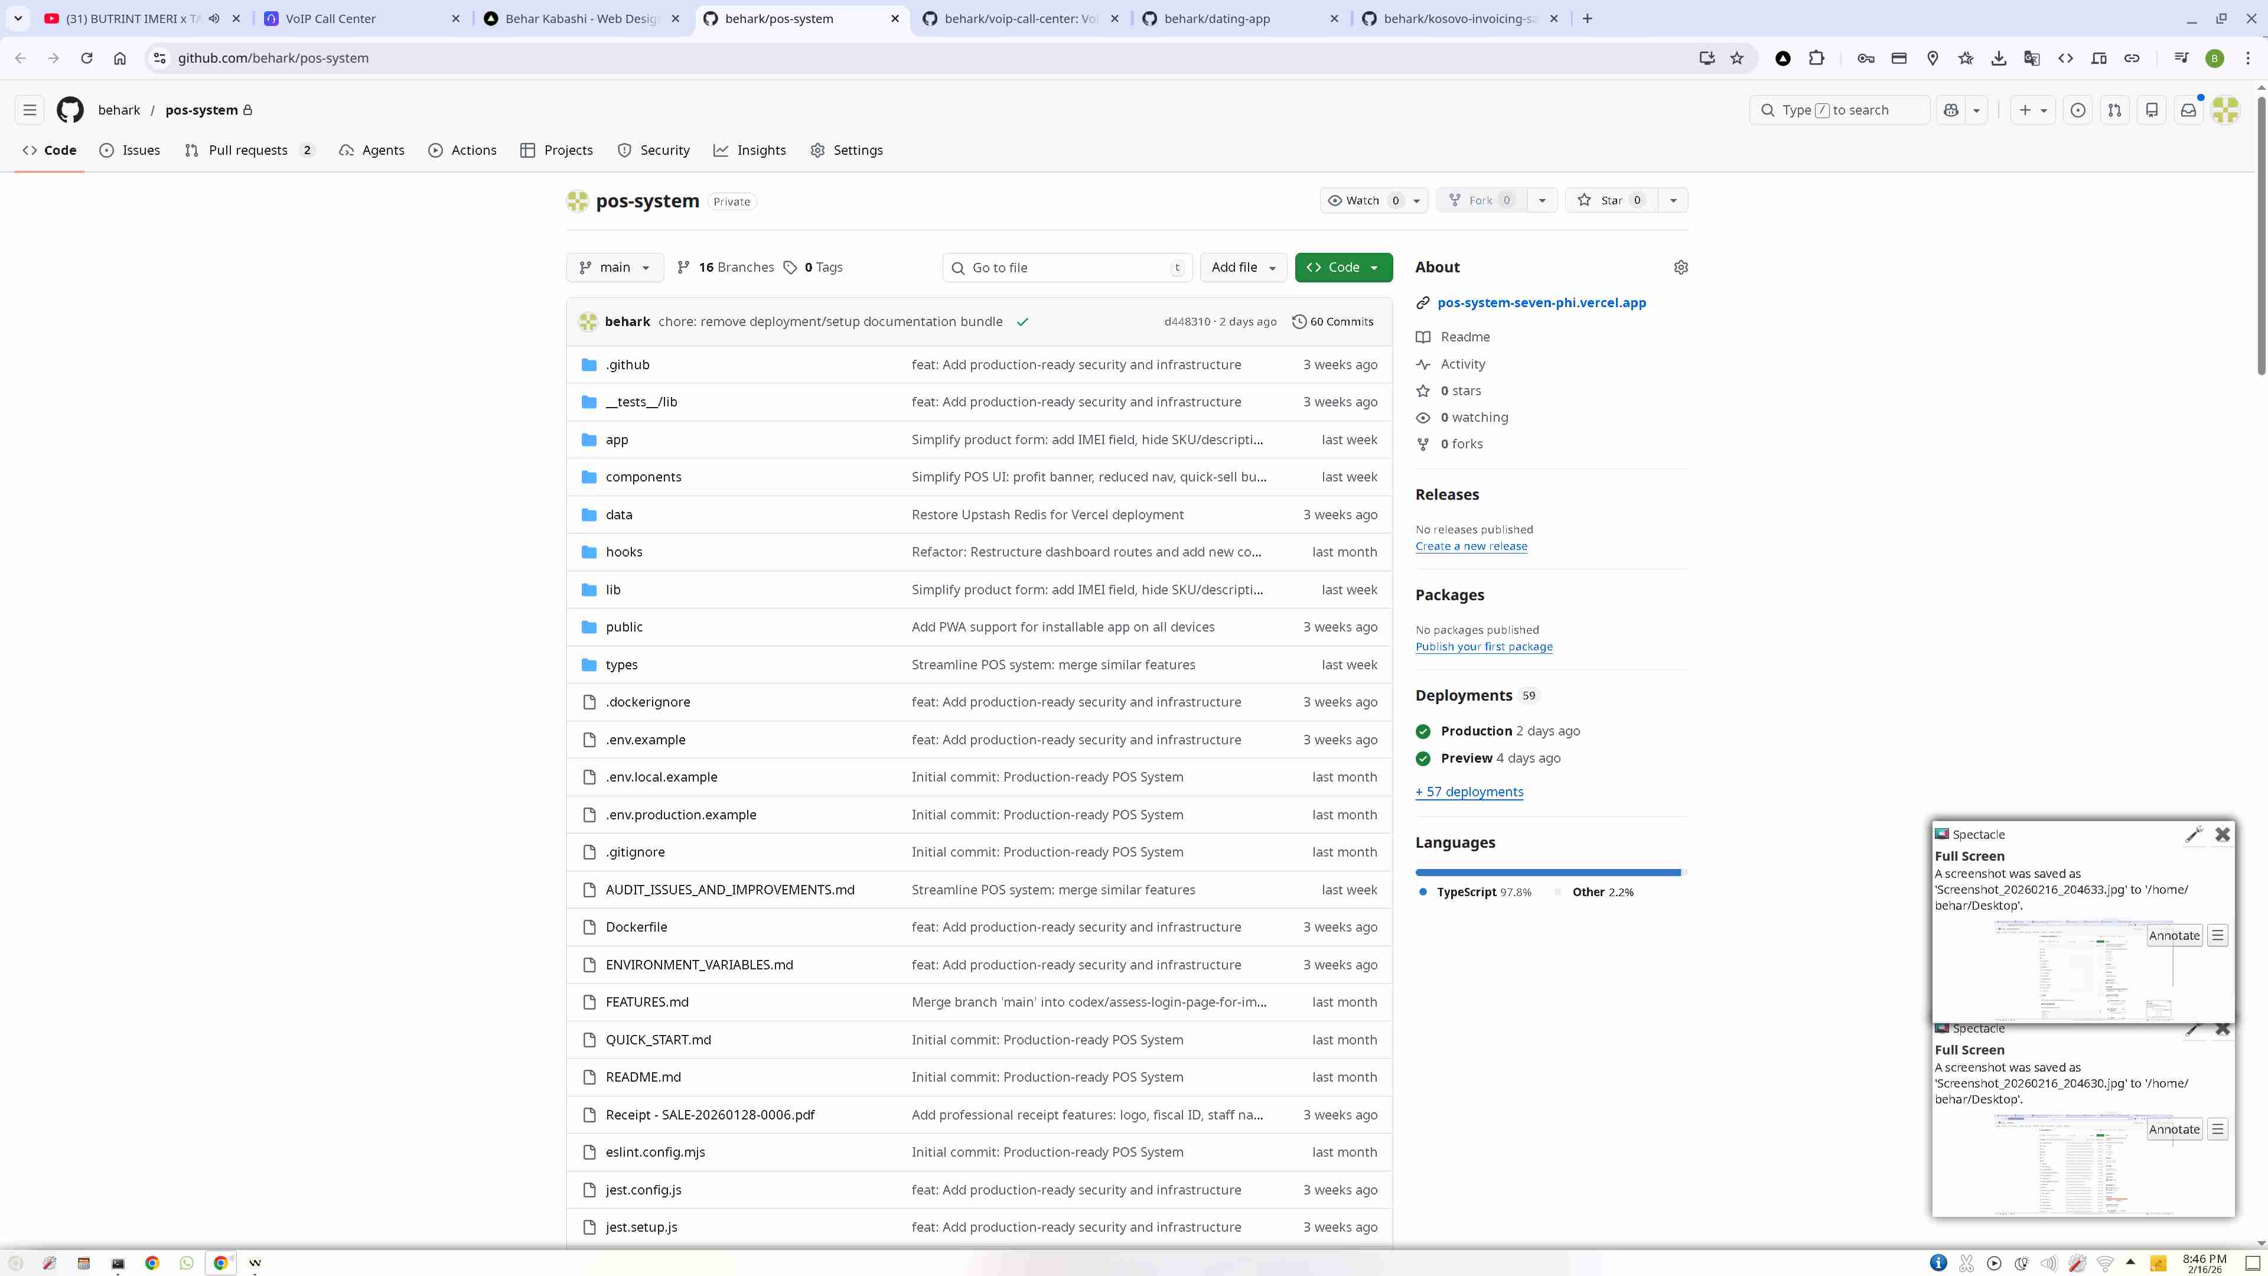Open pull requests icon in header

click(x=2114, y=110)
